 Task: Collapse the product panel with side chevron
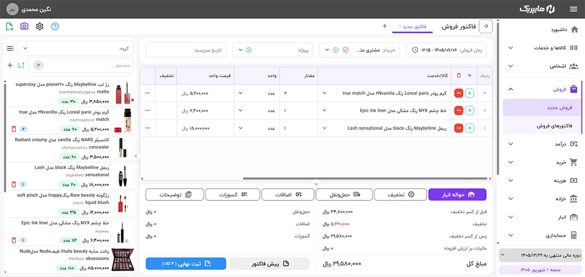[136, 156]
